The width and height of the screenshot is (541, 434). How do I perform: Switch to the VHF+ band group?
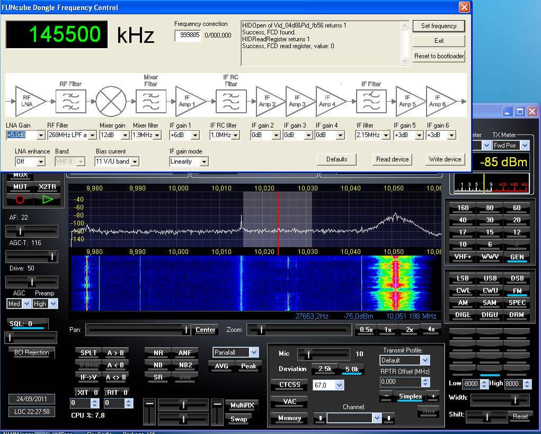[x=463, y=257]
